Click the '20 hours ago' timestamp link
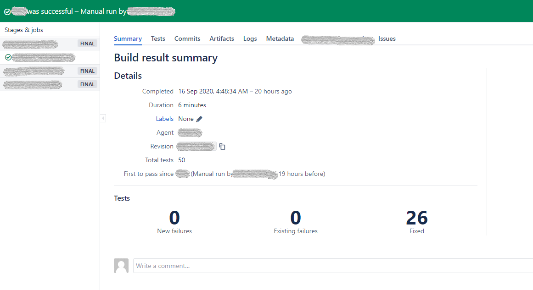The height and width of the screenshot is (290, 533). [x=273, y=92]
